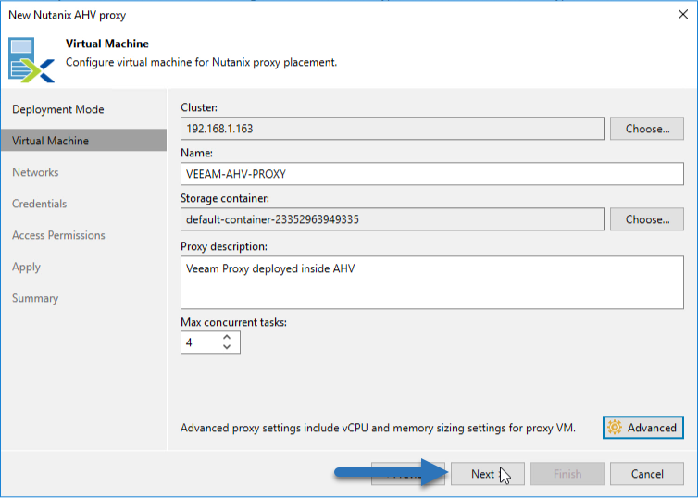Click the 'Proxy description:' label

click(x=224, y=246)
